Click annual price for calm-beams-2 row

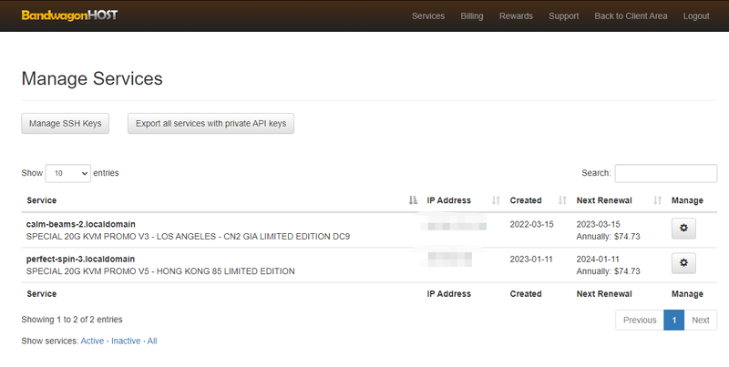[x=608, y=237]
